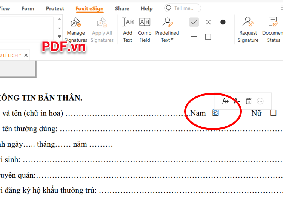Open Document Status panel

point(273,29)
